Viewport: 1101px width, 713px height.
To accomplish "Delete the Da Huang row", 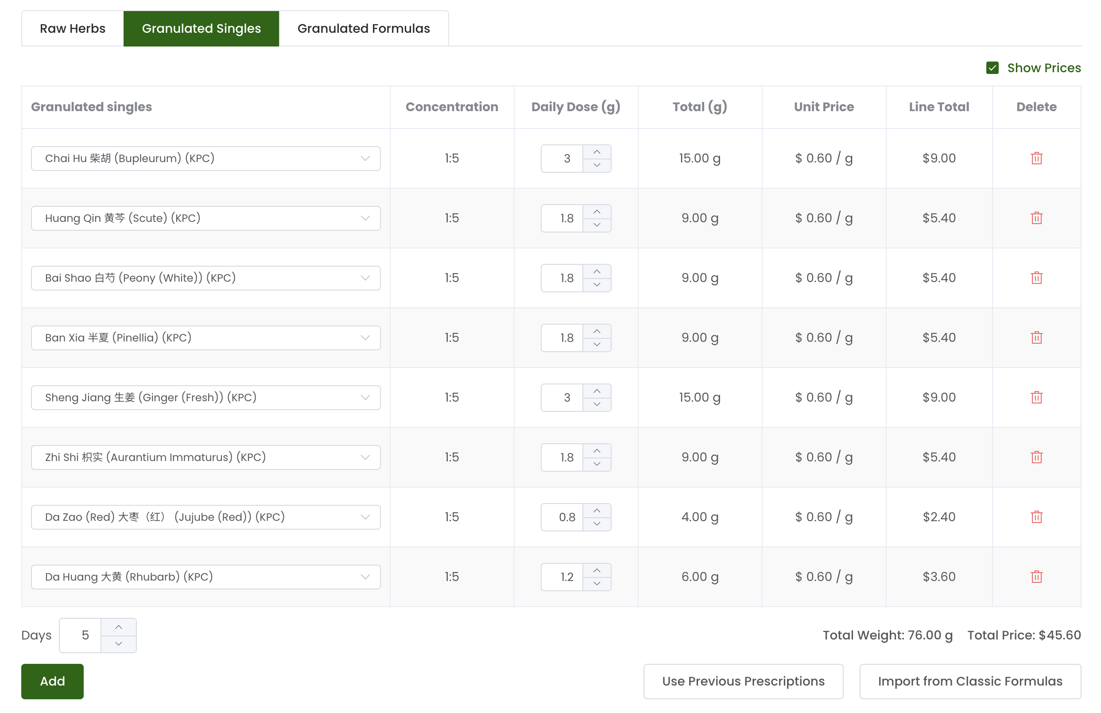I will point(1037,577).
